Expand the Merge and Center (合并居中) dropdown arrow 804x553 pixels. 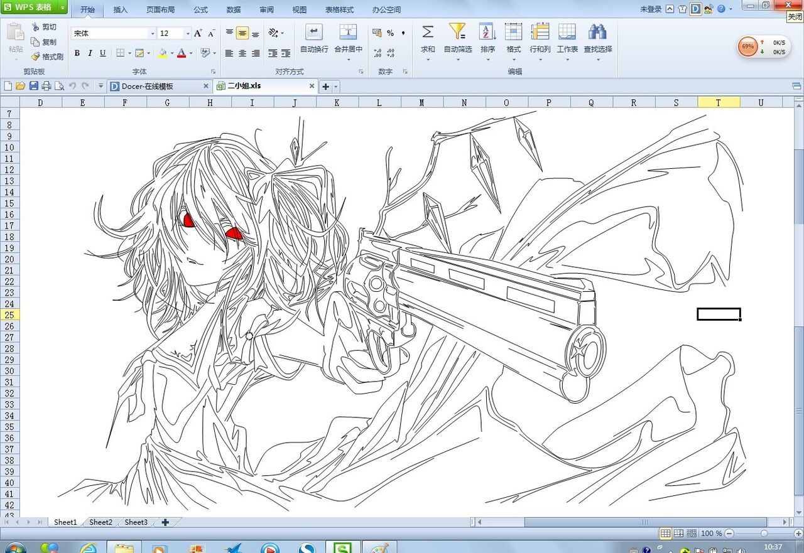click(349, 60)
